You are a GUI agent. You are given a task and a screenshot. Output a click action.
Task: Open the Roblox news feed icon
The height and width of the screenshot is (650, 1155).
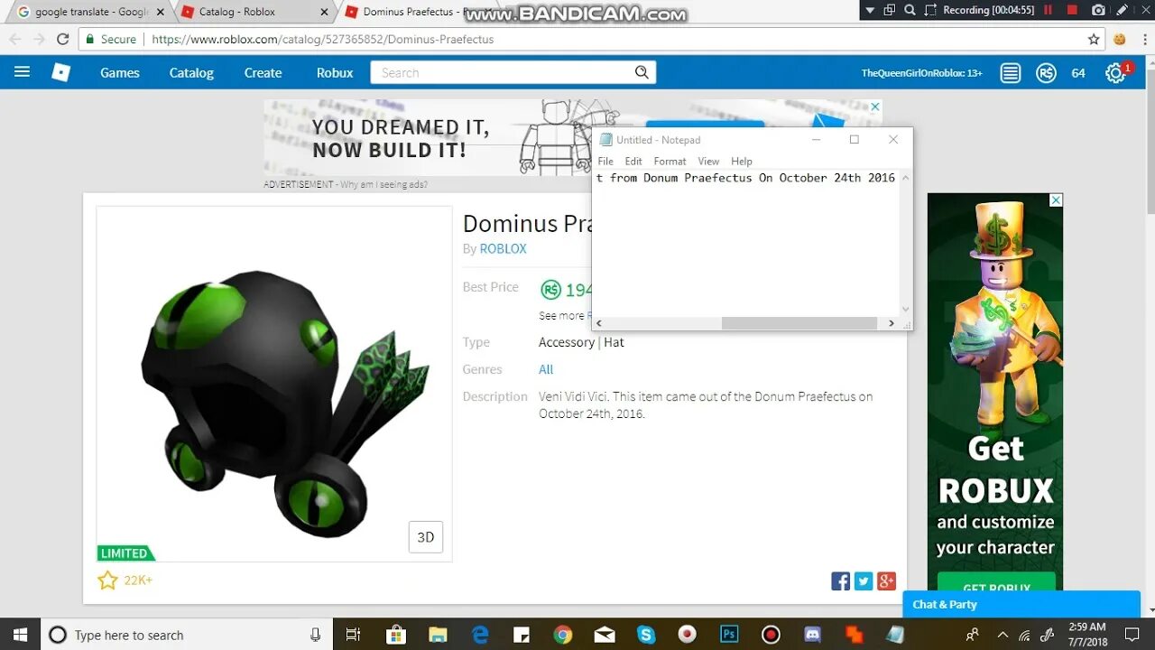1011,73
